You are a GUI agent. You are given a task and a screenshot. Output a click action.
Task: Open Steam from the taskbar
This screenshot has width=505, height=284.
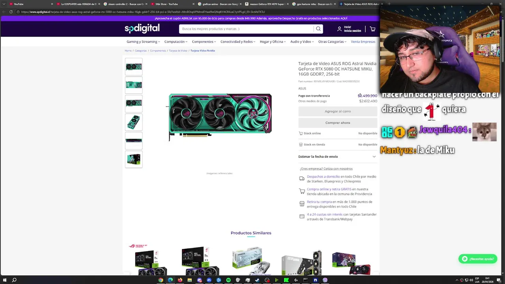tap(257, 280)
